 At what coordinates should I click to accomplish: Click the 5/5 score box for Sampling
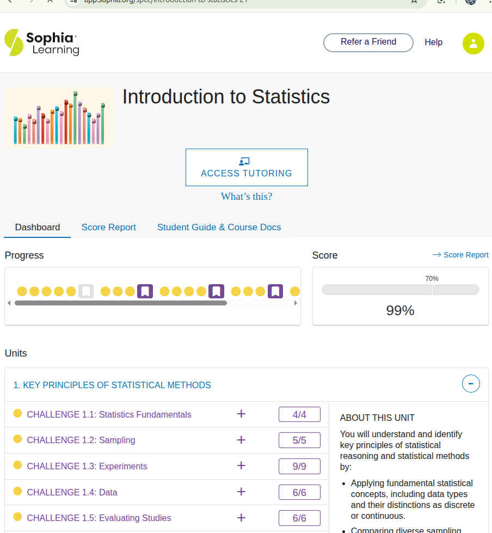[x=299, y=440]
